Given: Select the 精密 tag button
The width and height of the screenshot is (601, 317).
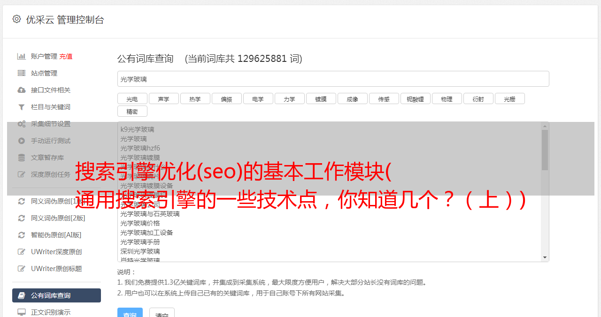Looking at the screenshot, I should 132,111.
